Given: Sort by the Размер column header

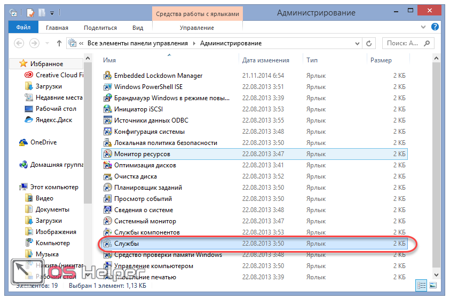Looking at the screenshot, I should [x=381, y=60].
